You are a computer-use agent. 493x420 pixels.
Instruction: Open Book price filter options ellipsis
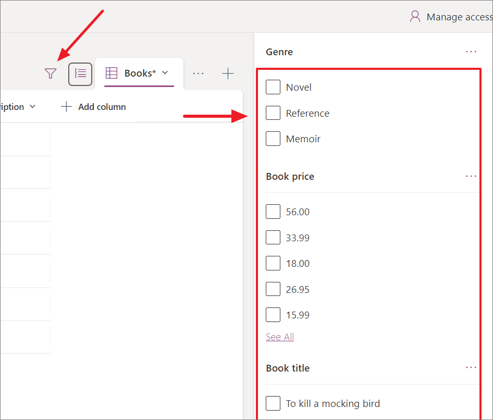click(471, 176)
